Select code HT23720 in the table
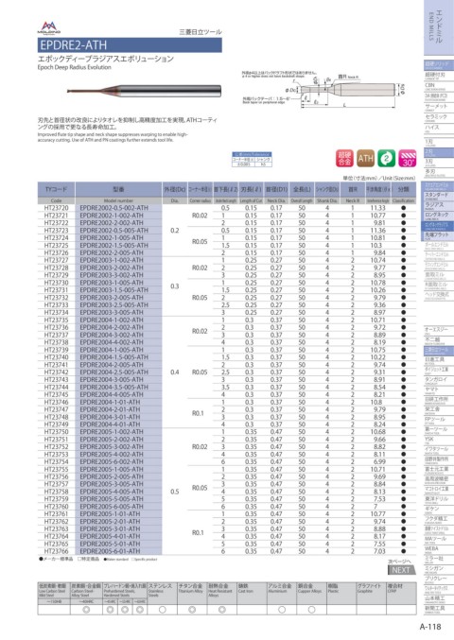This screenshot has height=640, width=454. click(57, 208)
